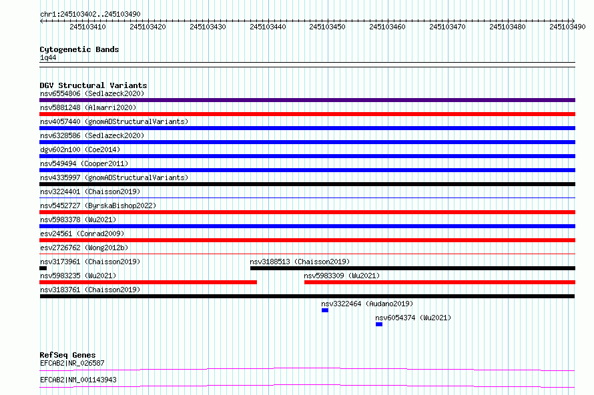Select the blue nsv4057440 variant bar

point(307,128)
